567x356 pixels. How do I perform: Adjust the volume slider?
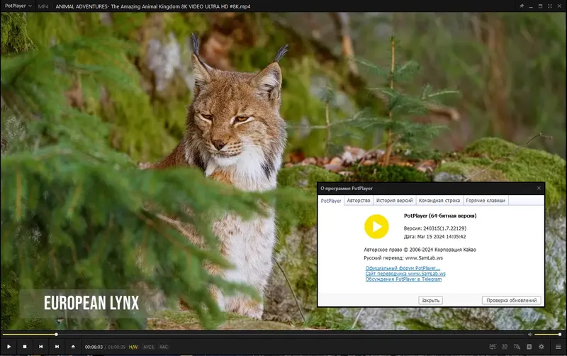547,334
